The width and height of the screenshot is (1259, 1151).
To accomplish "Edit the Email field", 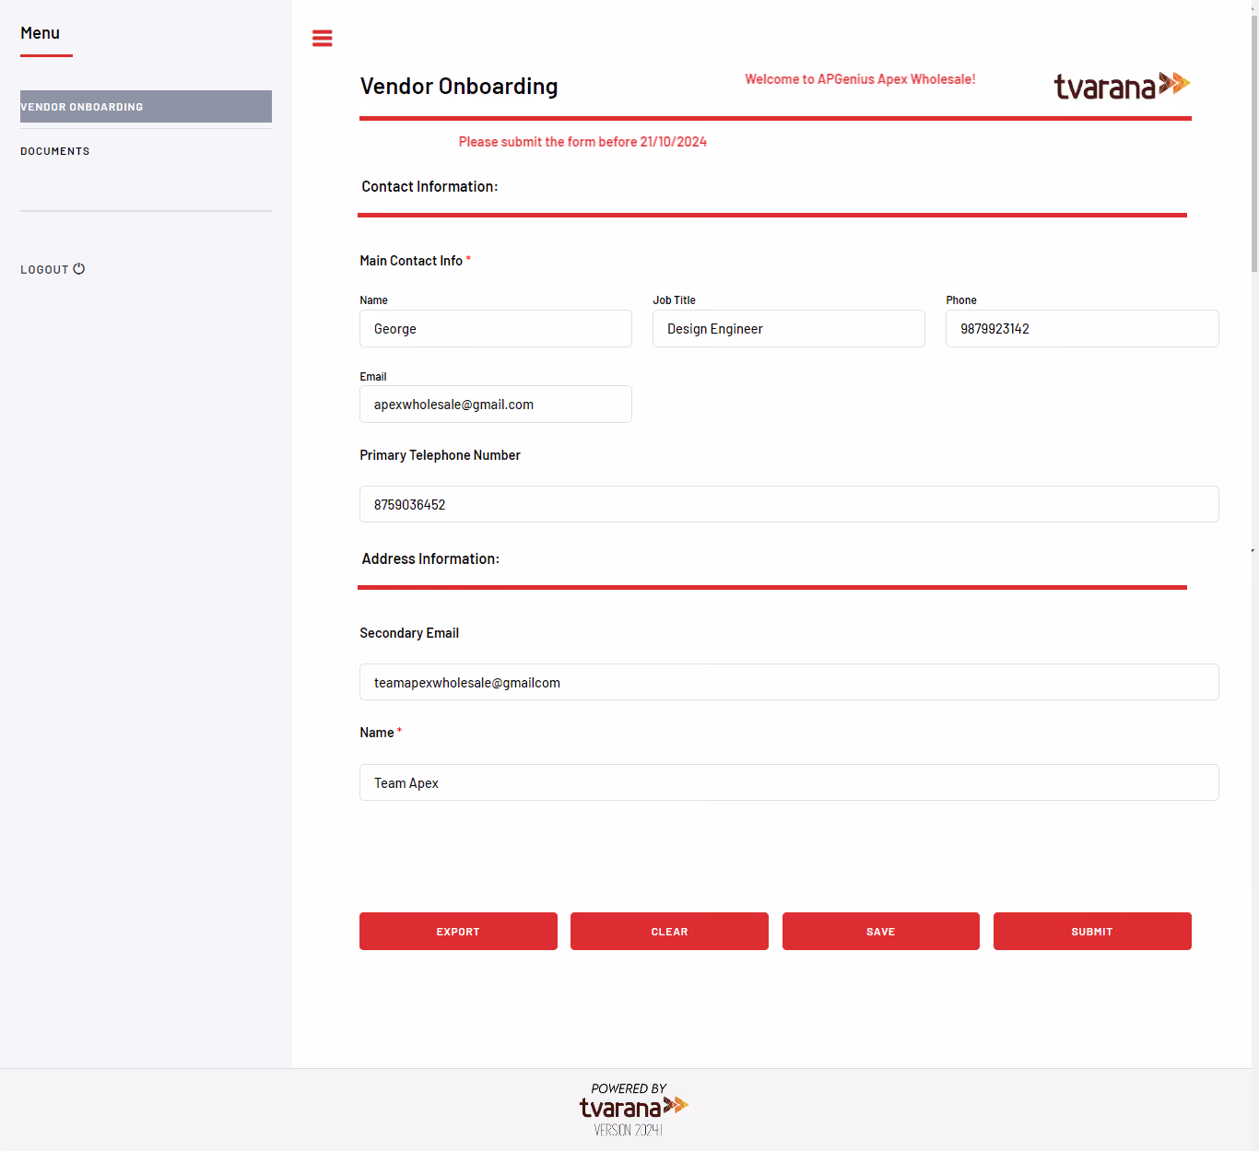I will 496,405.
